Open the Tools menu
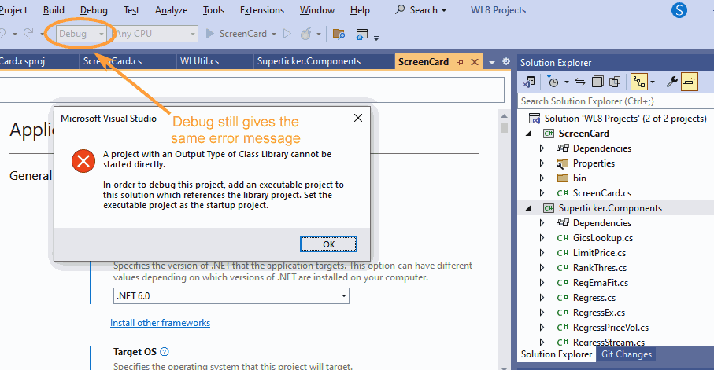Screen dimensions: 714x370 (213, 10)
